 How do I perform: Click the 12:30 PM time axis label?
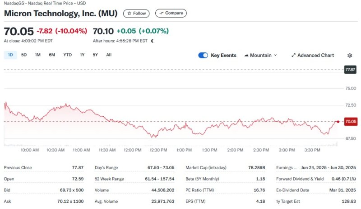point(158,150)
